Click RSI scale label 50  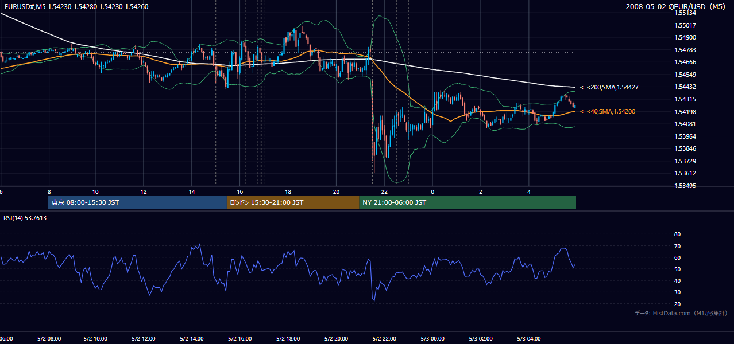coord(677,269)
